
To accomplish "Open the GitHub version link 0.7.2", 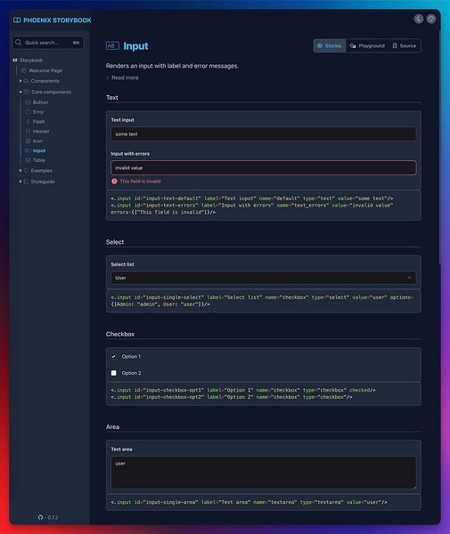I will pos(48,517).
